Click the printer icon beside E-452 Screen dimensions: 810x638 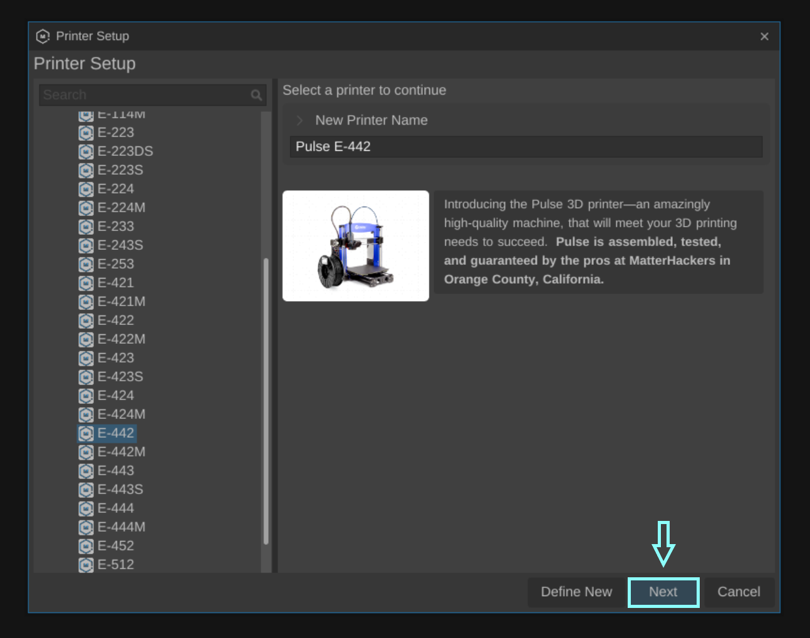tap(86, 546)
